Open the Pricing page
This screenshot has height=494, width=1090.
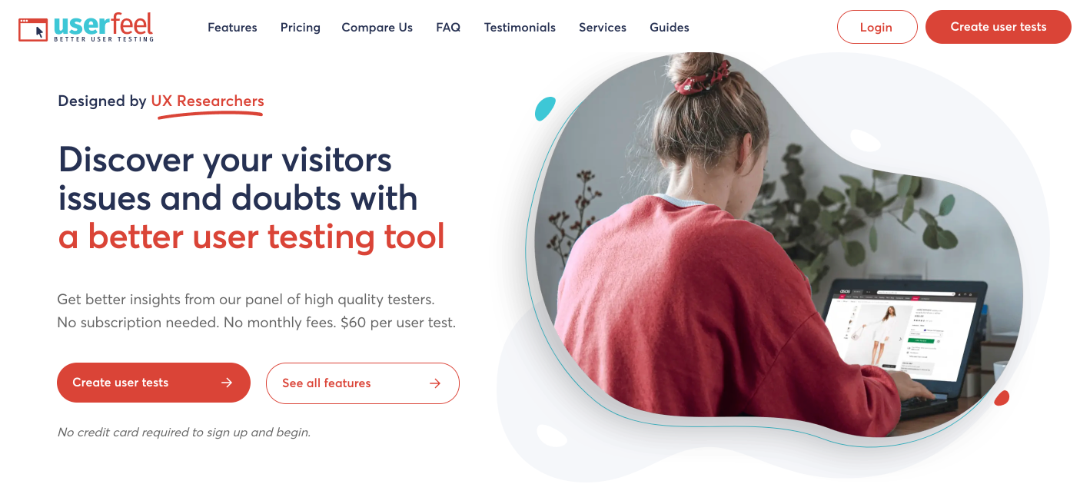[301, 28]
